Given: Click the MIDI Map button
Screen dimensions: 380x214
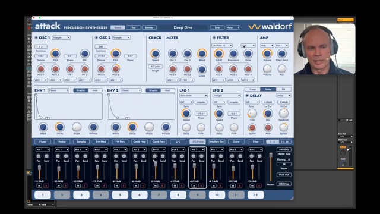Looking at the screenshot, I should pyautogui.click(x=284, y=184).
